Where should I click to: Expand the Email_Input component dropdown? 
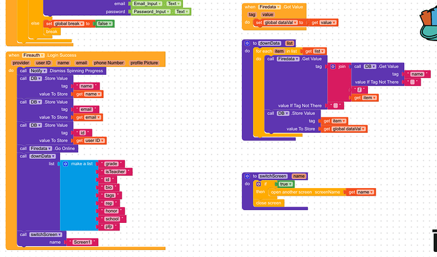[147, 4]
